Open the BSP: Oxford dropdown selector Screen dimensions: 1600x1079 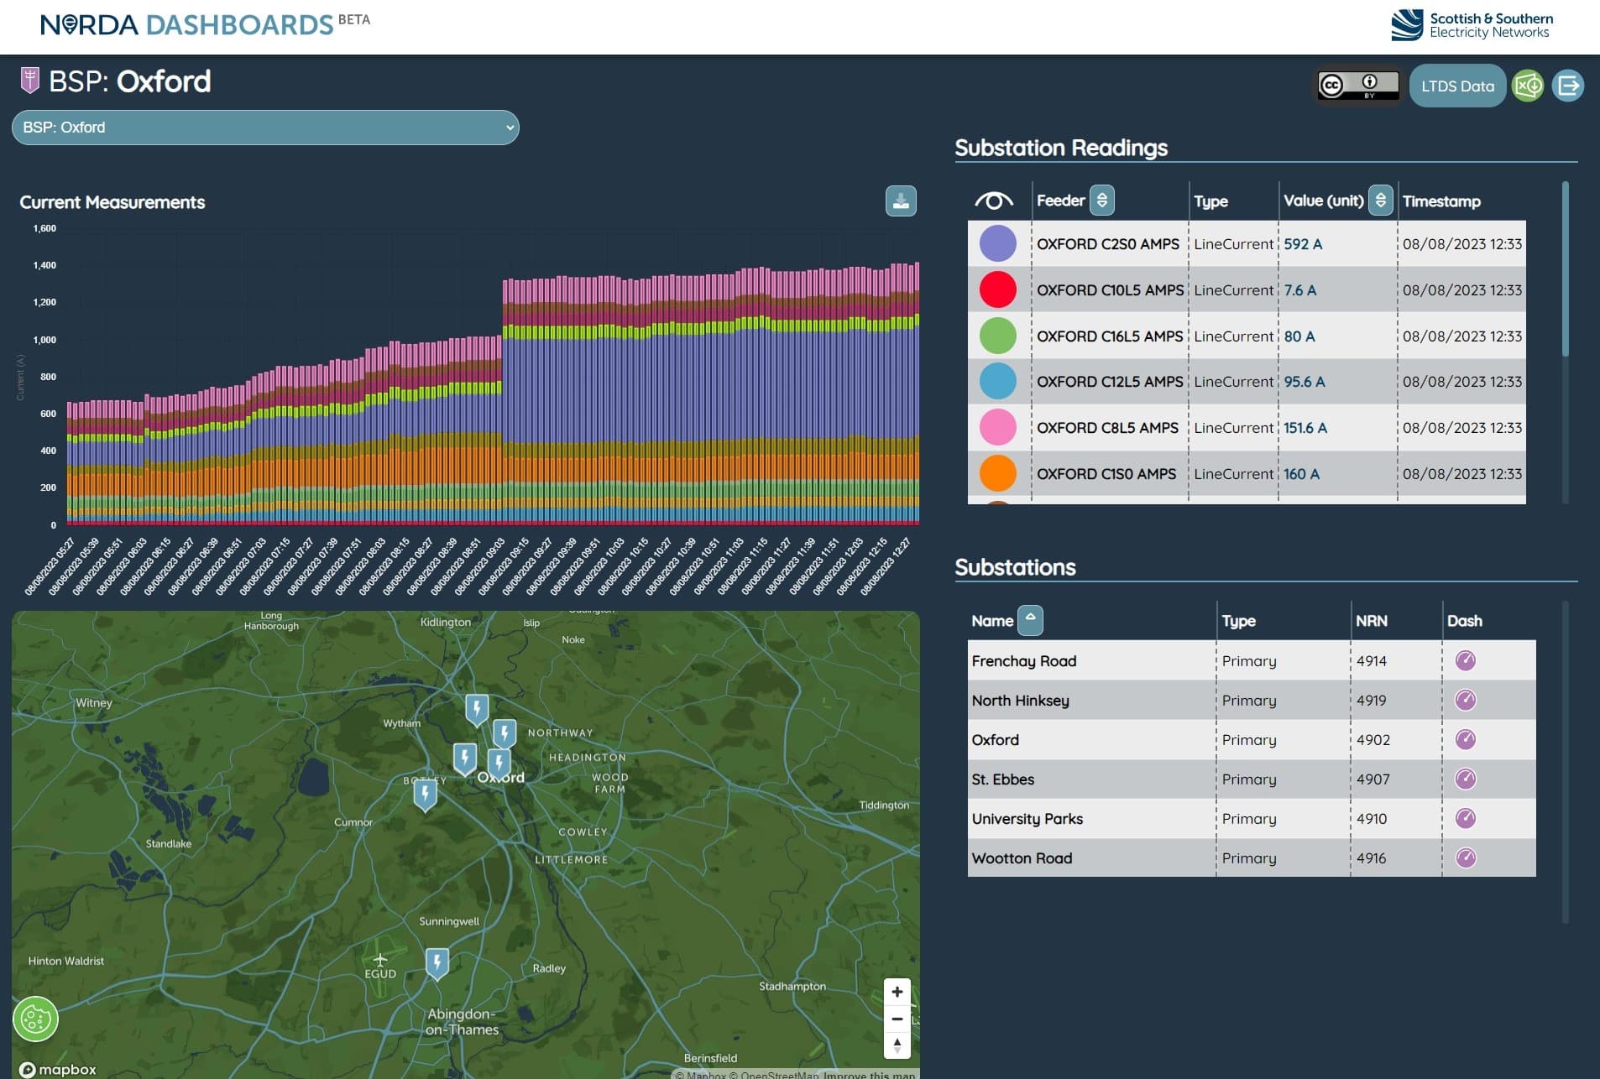(265, 128)
